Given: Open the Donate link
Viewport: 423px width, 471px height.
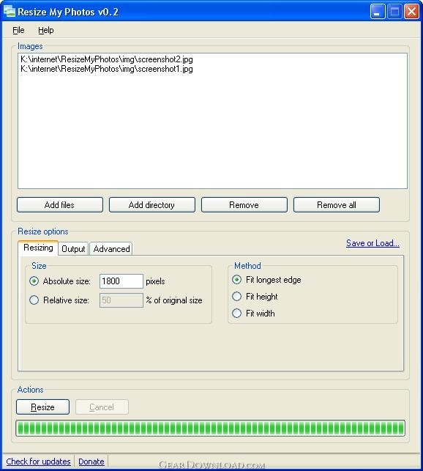Looking at the screenshot, I should click(x=91, y=461).
